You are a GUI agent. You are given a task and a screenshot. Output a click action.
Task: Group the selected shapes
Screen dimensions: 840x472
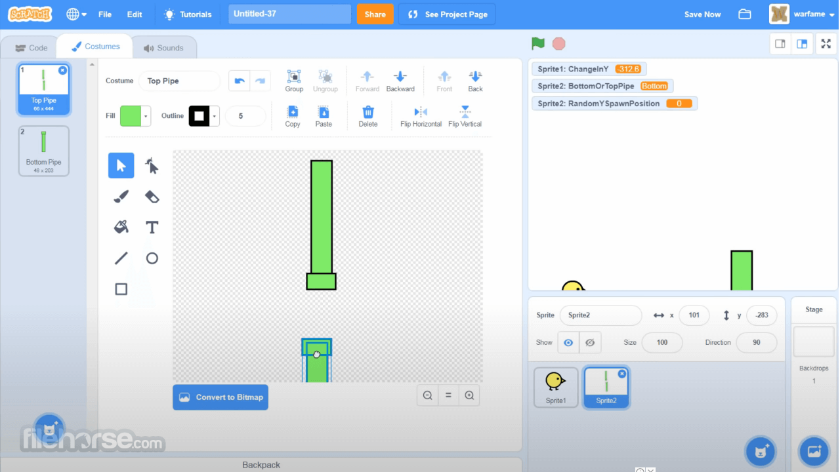tap(294, 81)
